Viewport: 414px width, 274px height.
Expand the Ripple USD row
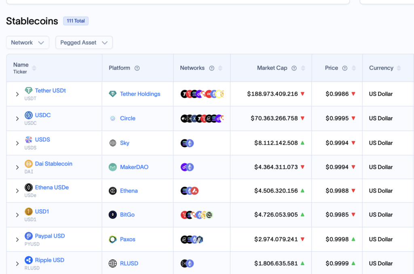pos(17,264)
